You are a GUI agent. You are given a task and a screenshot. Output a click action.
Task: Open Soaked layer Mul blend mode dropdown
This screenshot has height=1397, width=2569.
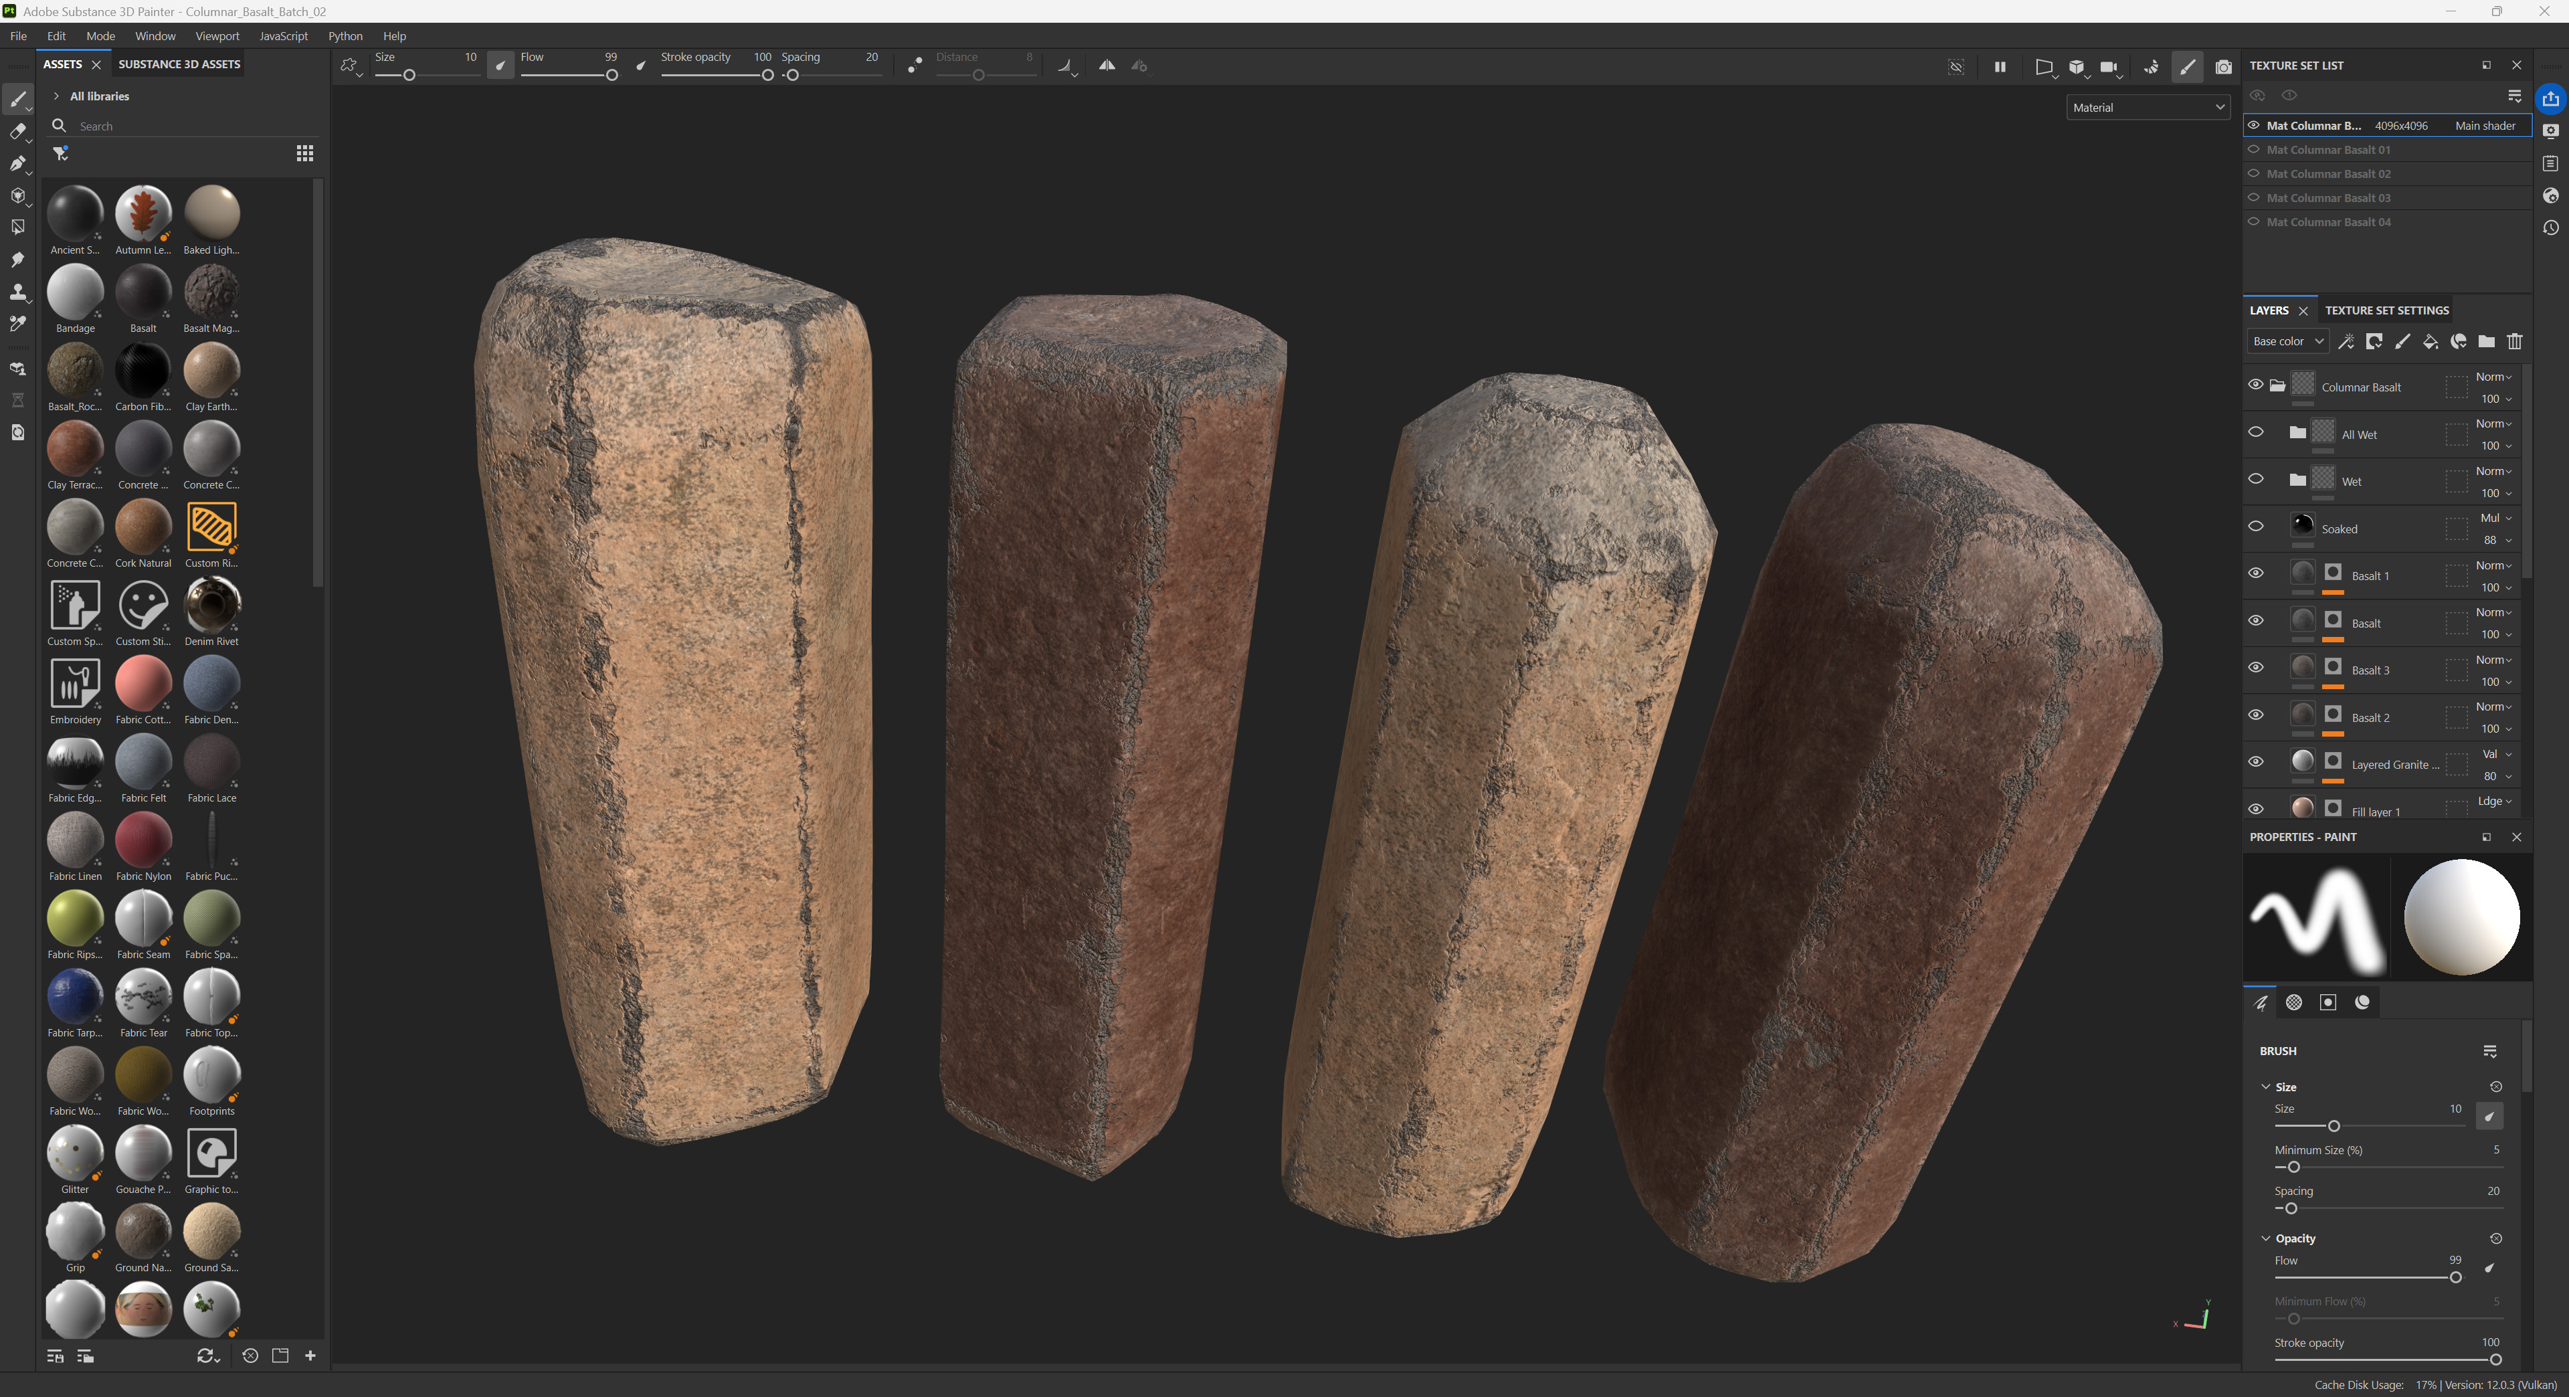(x=2495, y=519)
